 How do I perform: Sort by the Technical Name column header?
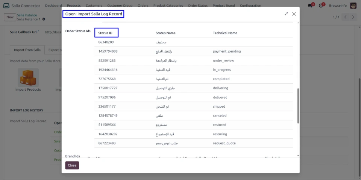225,33
